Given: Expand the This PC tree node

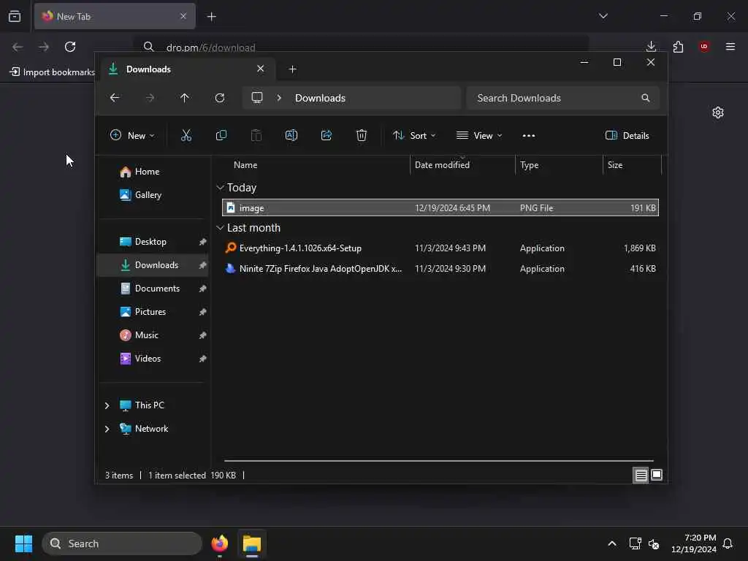Looking at the screenshot, I should pyautogui.click(x=107, y=405).
